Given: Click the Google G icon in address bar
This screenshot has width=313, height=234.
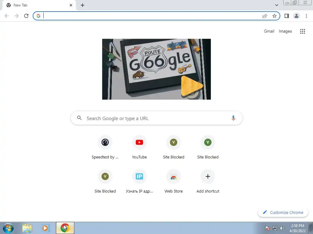Looking at the screenshot, I should pyautogui.click(x=39, y=16).
